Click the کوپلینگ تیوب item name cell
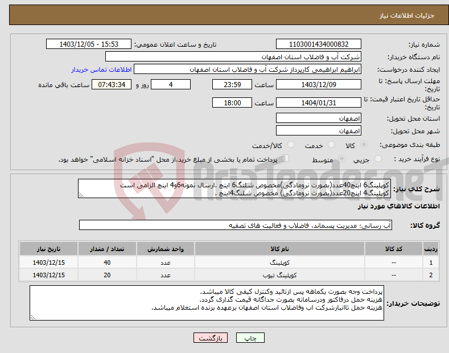This screenshot has height=353, width=449. point(279,275)
